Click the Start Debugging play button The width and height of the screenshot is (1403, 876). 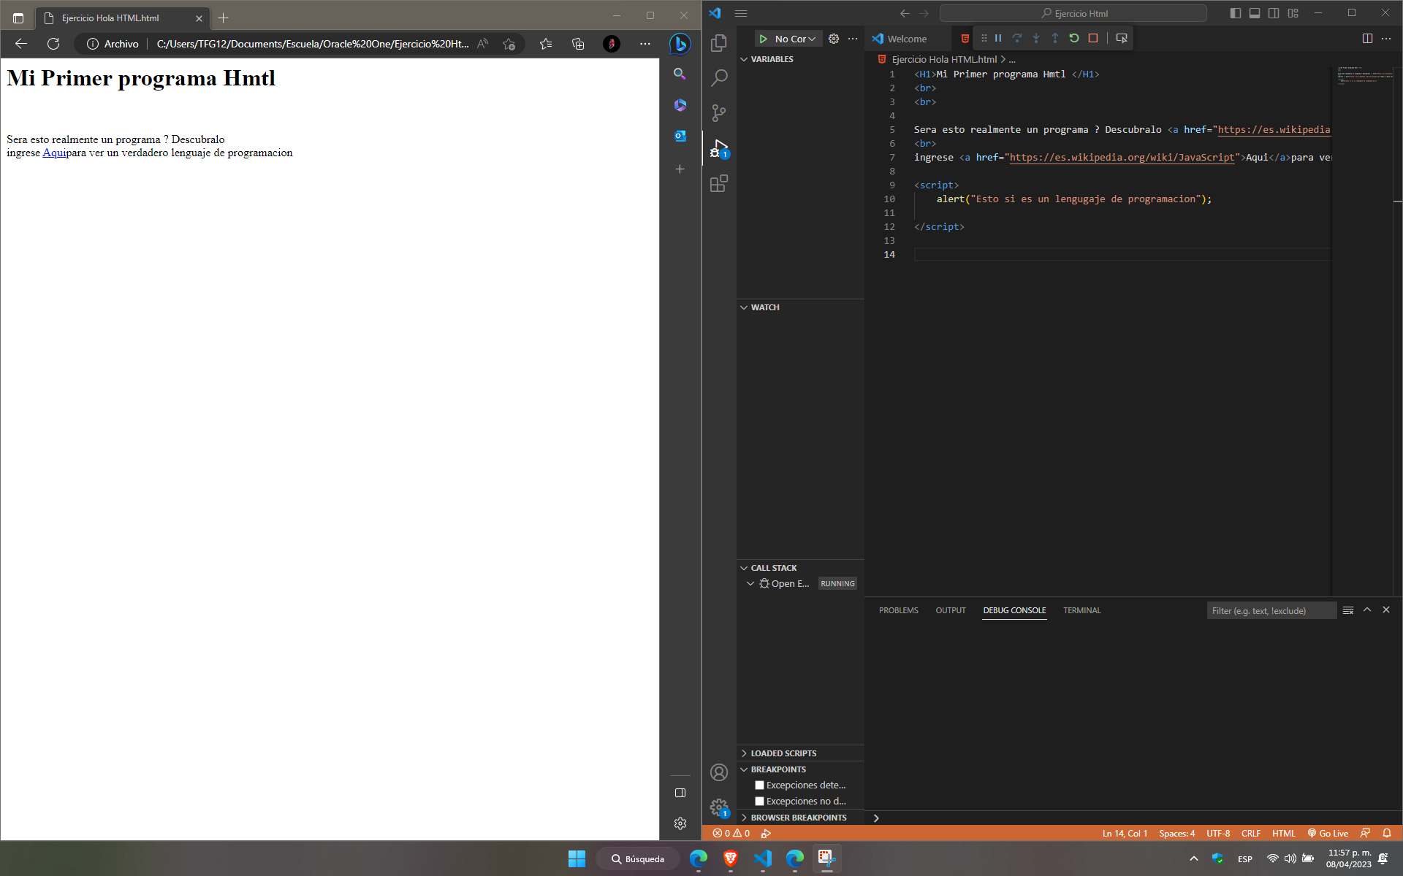[x=763, y=39]
